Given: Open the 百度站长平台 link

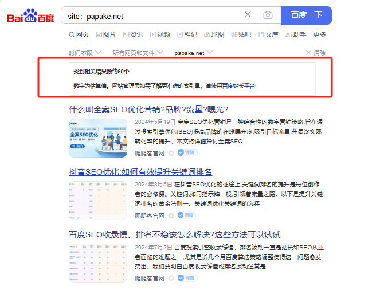Looking at the screenshot, I should point(238,85).
